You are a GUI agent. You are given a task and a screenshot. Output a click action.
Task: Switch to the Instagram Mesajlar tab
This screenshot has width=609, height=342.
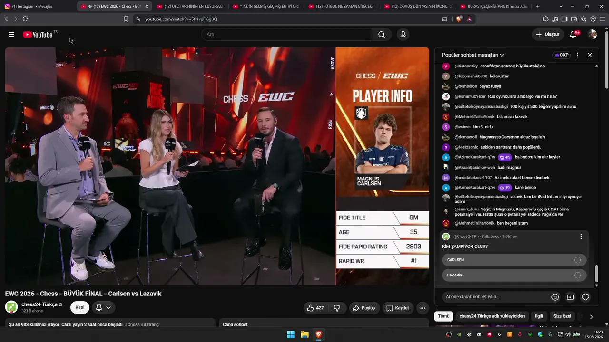coord(38,6)
